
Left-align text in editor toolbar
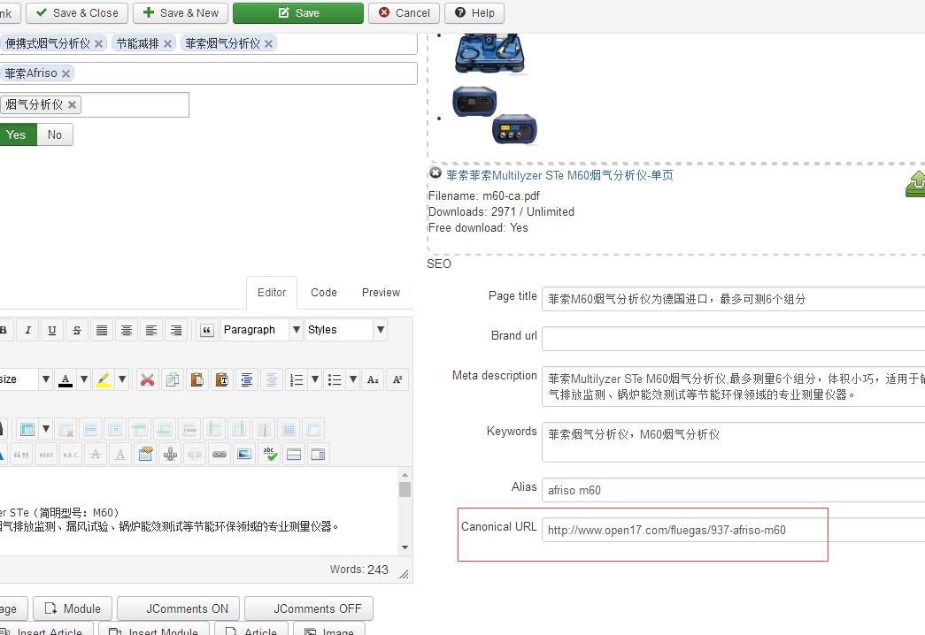tap(151, 330)
